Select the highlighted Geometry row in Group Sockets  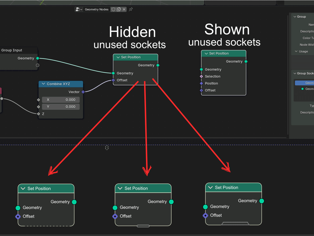pyautogui.click(x=304, y=83)
